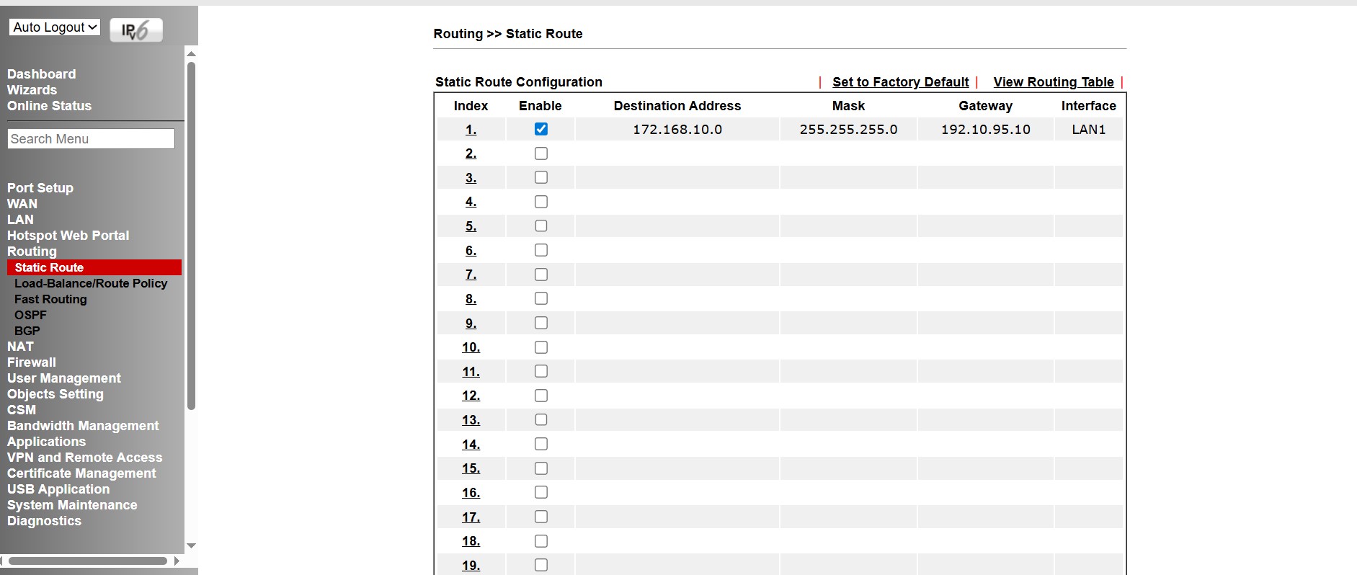Click Set to Factory Default link
This screenshot has height=575, width=1357.
click(900, 82)
